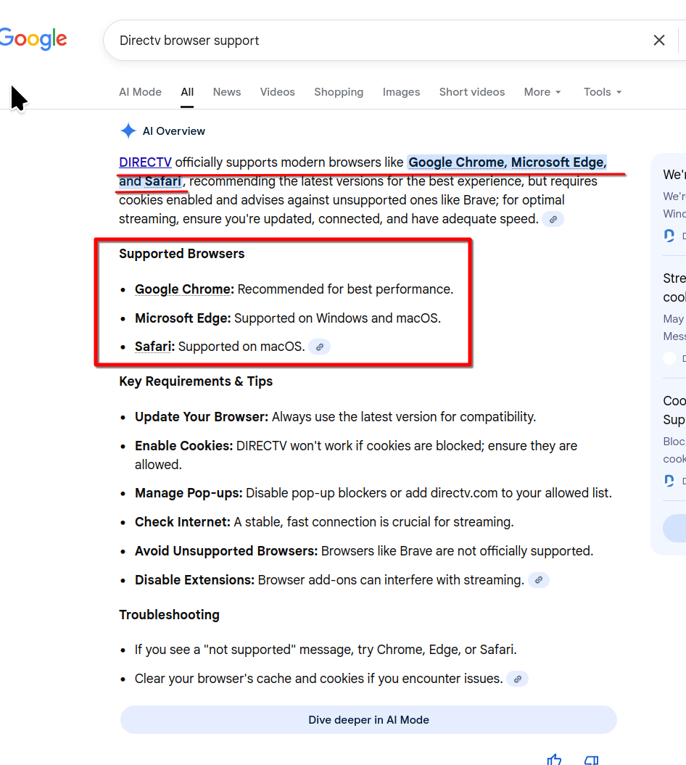
Task: Click the search field containing Directv browser support
Action: [381, 41]
